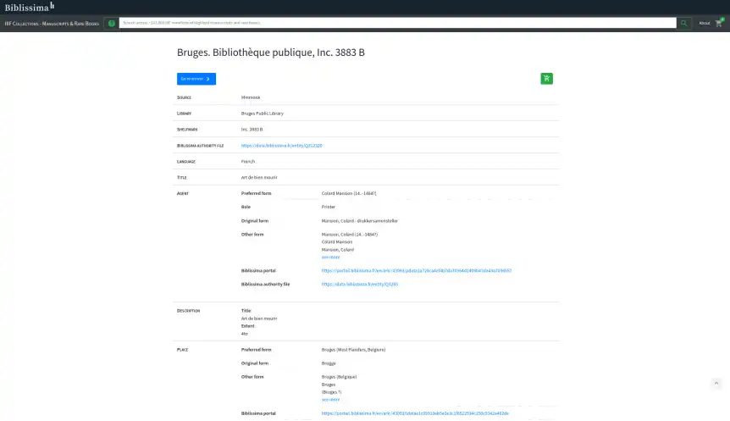This screenshot has width=730, height=421.
Task: Click the blue Go to viewer button
Action: click(196, 79)
